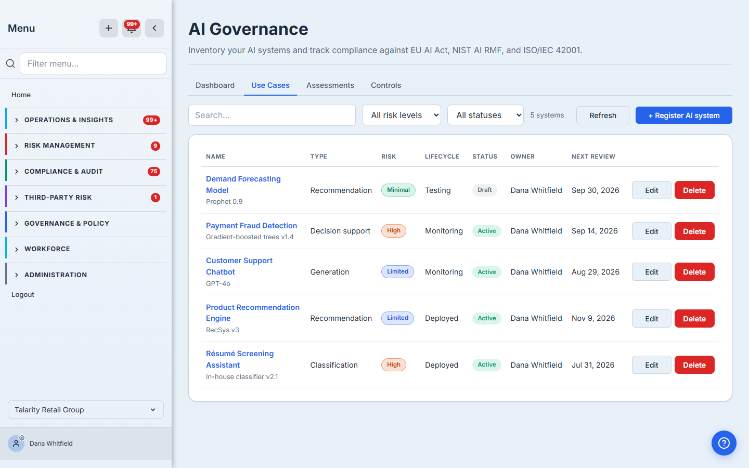
Task: Click the Testing lifecycle cell
Action: pos(438,190)
